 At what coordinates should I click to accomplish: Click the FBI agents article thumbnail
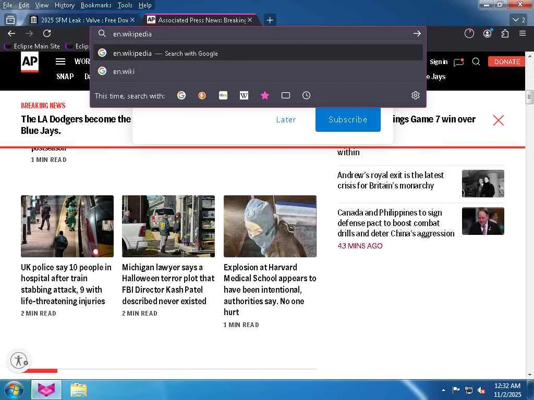pos(168,226)
